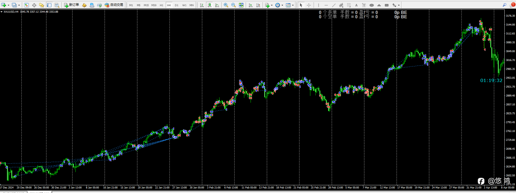This screenshot has width=516, height=193.
Task: Switch chart to bar chart mode
Action: click(x=203, y=5)
